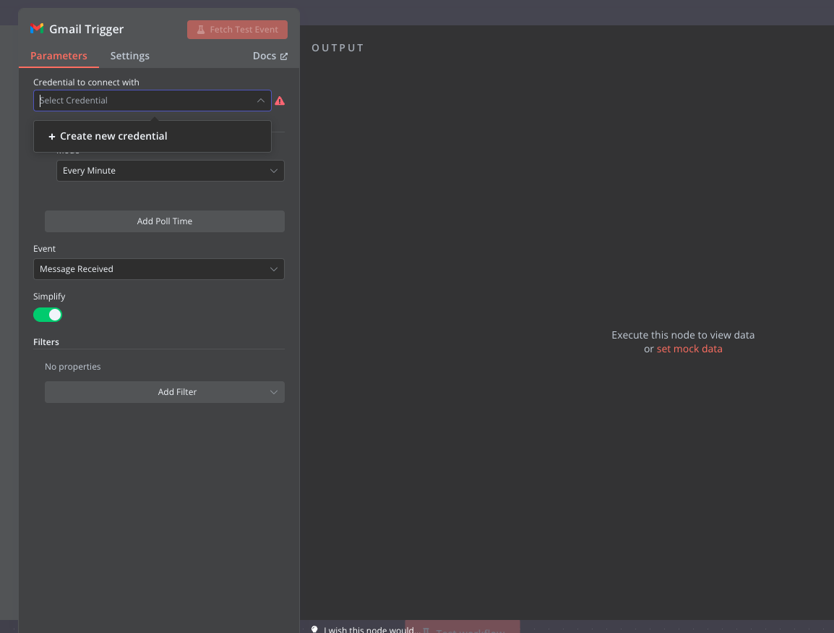Toggle the Simplify switch off
This screenshot has height=633, width=834.
coord(48,315)
